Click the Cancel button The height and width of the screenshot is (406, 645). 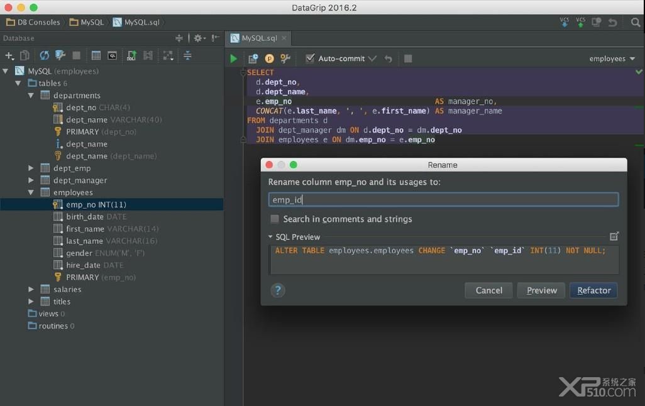[x=488, y=290]
